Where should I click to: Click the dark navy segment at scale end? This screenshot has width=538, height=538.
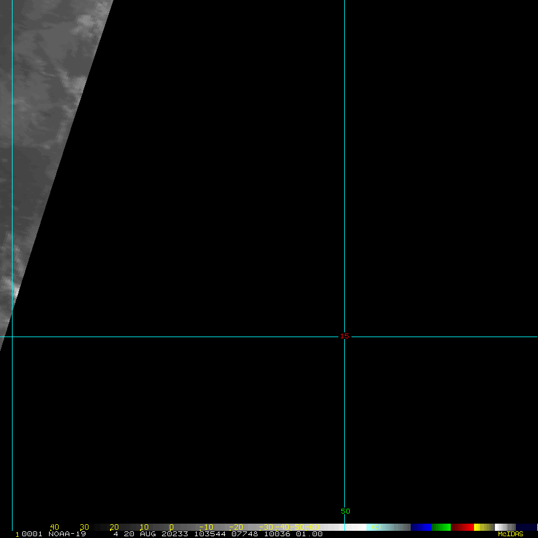(526, 527)
